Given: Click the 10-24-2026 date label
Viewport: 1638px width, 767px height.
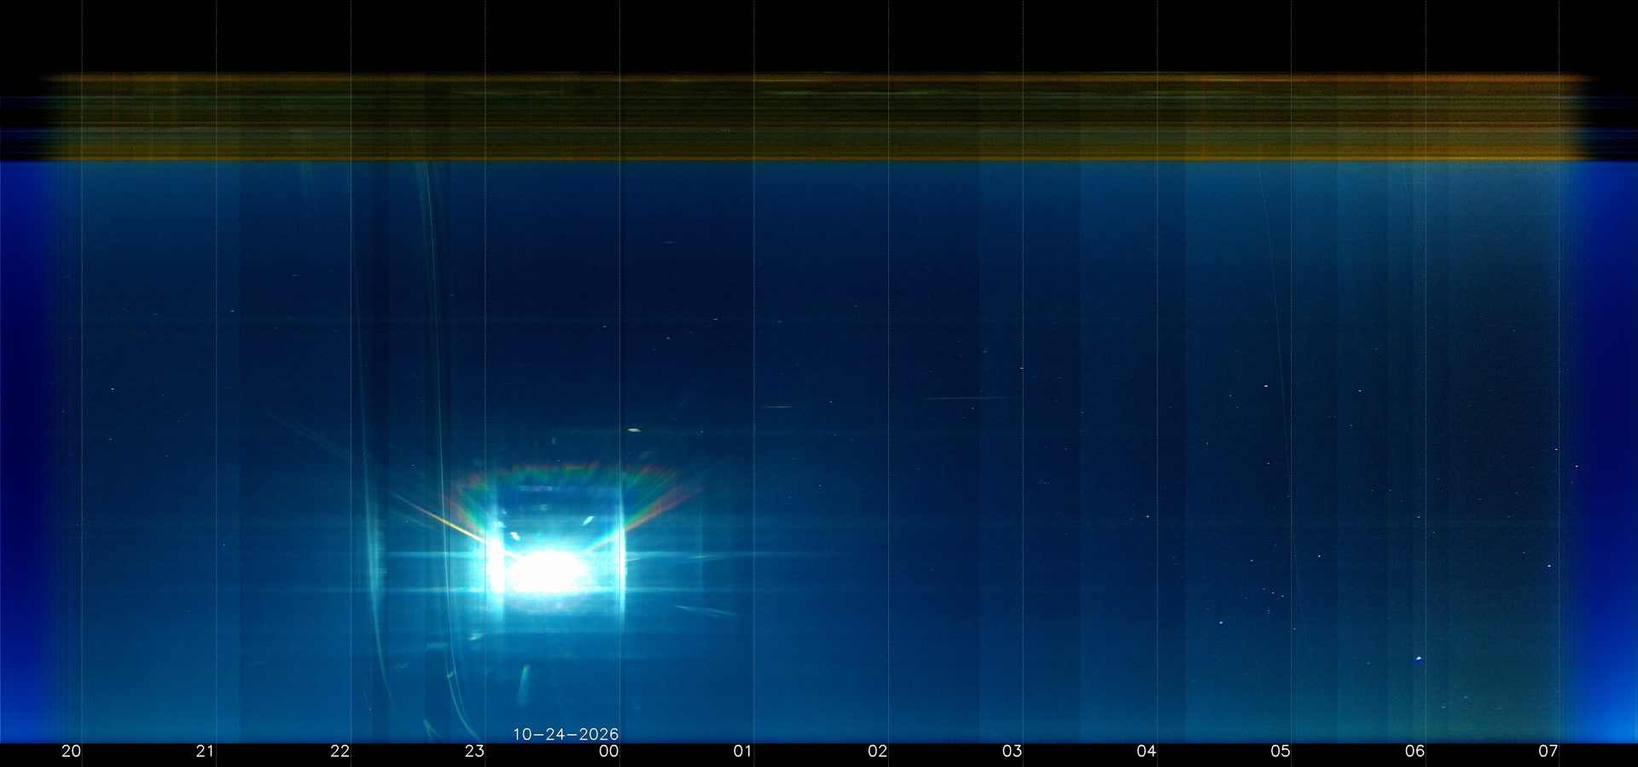Looking at the screenshot, I should [566, 735].
